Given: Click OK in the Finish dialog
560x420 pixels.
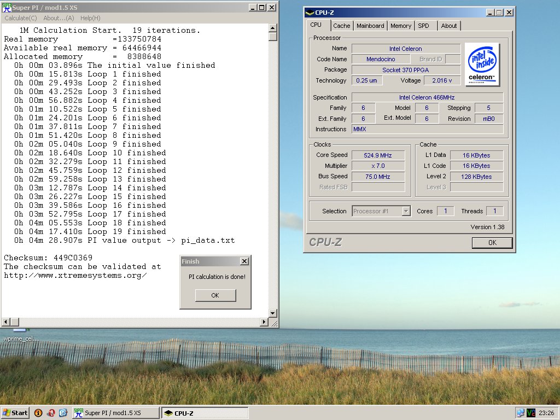Looking at the screenshot, I should [x=215, y=295].
